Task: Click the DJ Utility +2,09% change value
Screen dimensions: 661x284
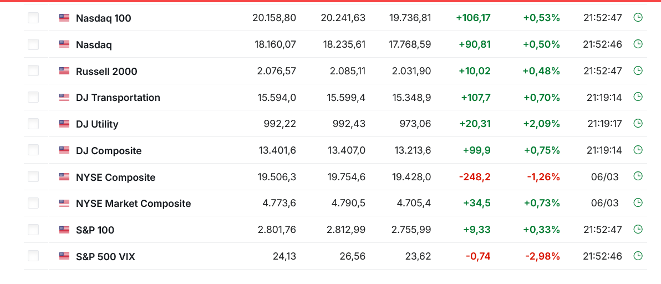Action: [541, 124]
